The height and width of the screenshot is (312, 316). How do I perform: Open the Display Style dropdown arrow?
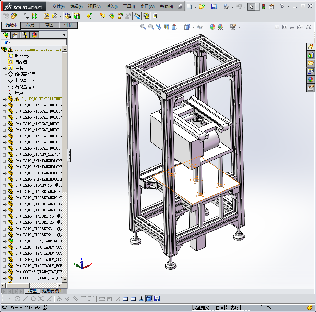[x=193, y=27]
